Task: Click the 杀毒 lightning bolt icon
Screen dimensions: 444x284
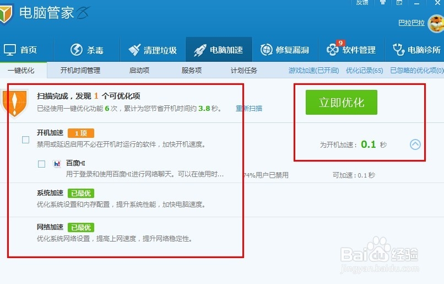Action: click(x=76, y=50)
